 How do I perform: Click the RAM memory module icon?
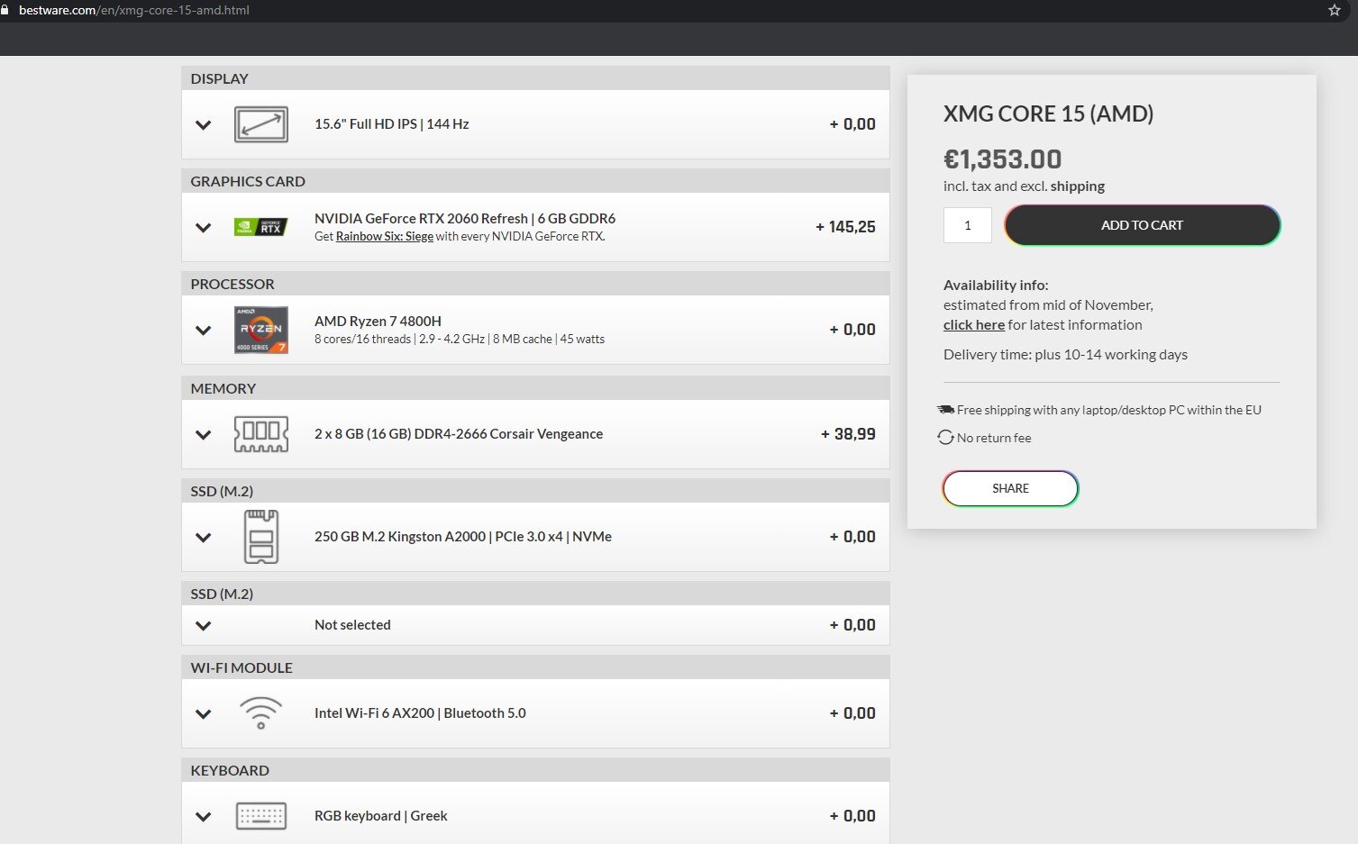pos(261,434)
